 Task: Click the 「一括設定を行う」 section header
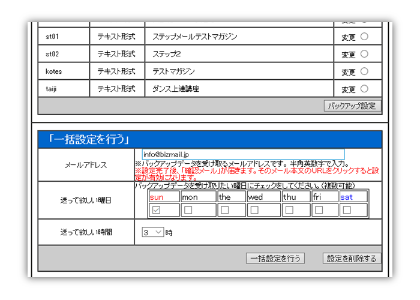click(210, 140)
